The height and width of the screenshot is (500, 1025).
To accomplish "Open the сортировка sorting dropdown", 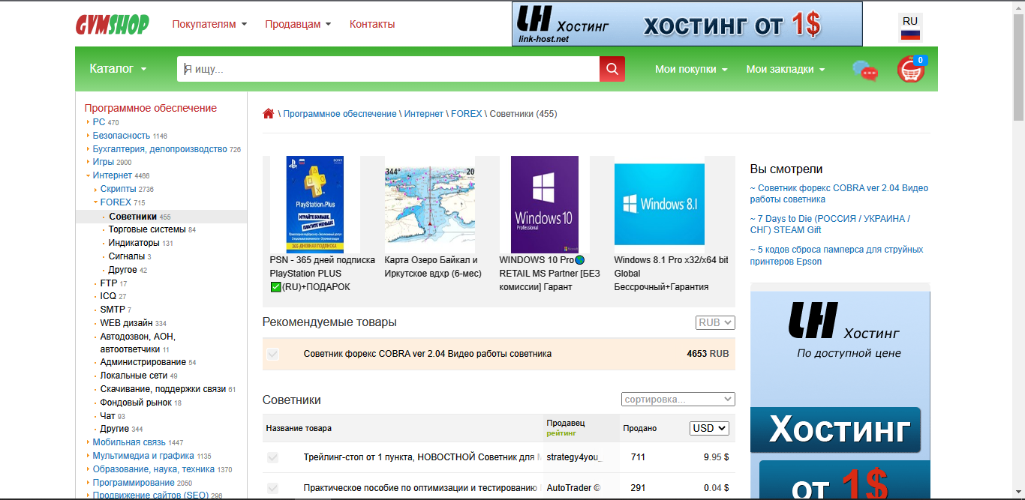I will point(678,400).
